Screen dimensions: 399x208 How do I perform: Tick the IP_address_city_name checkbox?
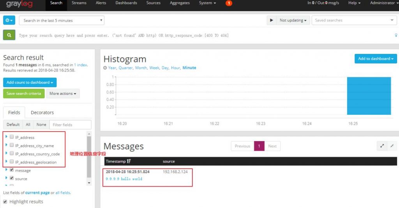tap(12, 145)
